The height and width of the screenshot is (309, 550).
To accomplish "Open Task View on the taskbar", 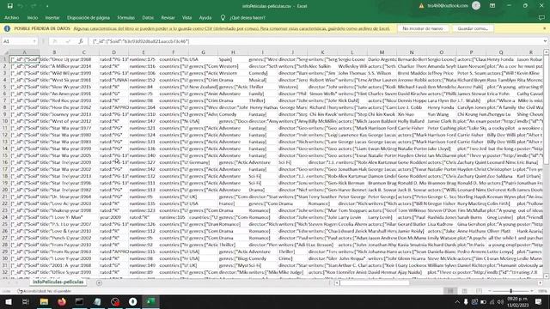I will [26, 301].
